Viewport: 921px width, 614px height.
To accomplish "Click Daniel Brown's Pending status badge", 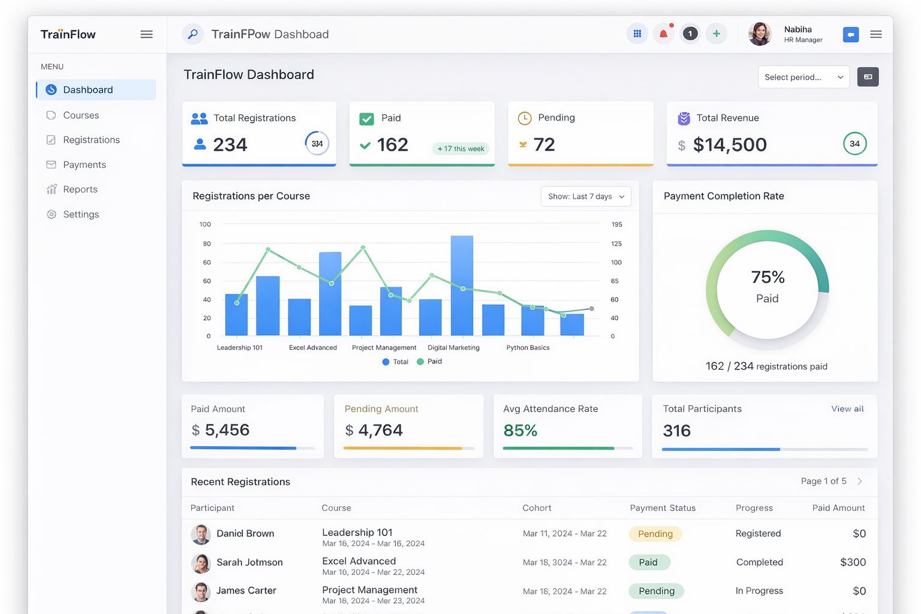I will 655,534.
